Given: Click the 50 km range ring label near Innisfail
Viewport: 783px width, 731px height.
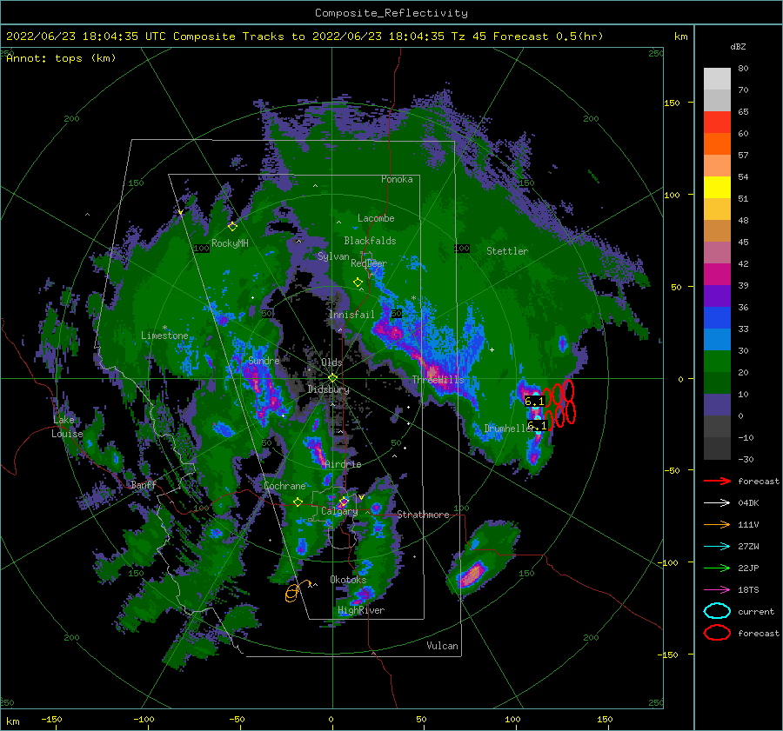Looking at the screenshot, I should click(396, 314).
